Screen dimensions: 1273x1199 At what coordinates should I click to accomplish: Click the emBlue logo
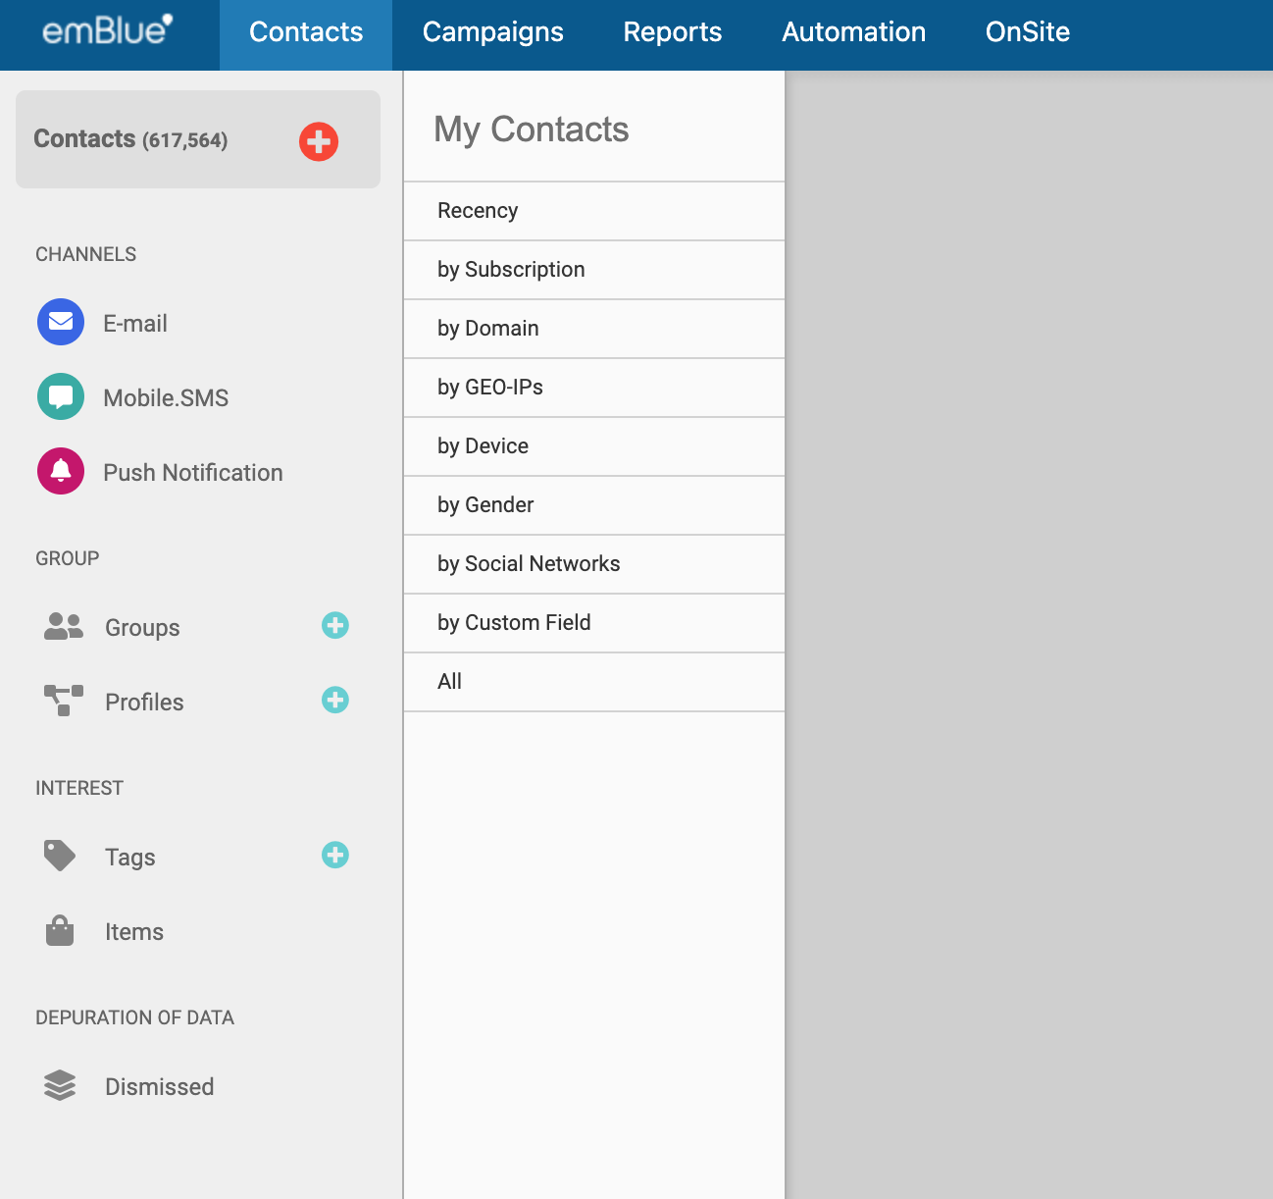tap(107, 30)
